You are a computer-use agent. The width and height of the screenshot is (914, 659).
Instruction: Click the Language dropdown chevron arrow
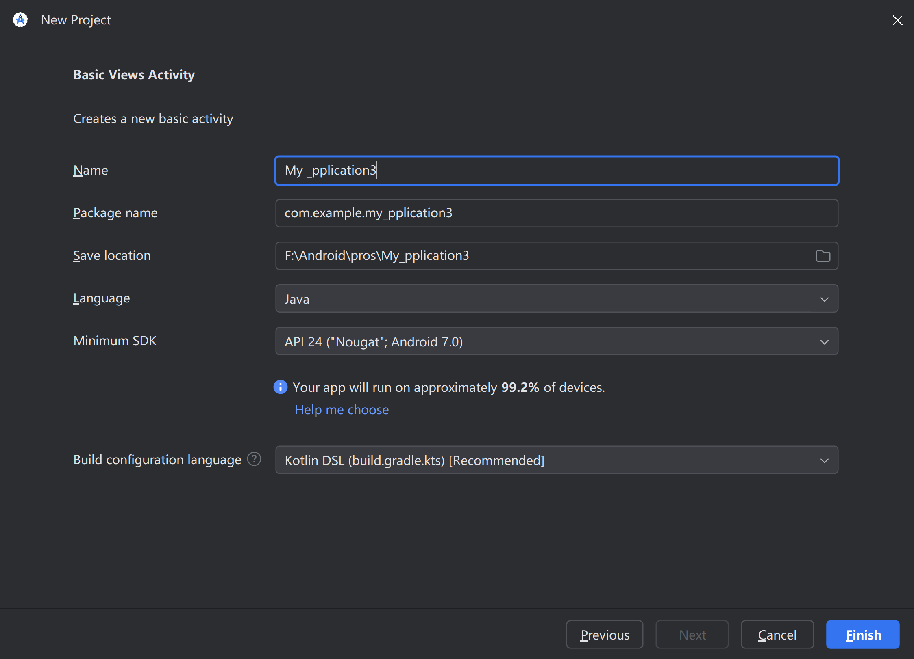pyautogui.click(x=824, y=300)
